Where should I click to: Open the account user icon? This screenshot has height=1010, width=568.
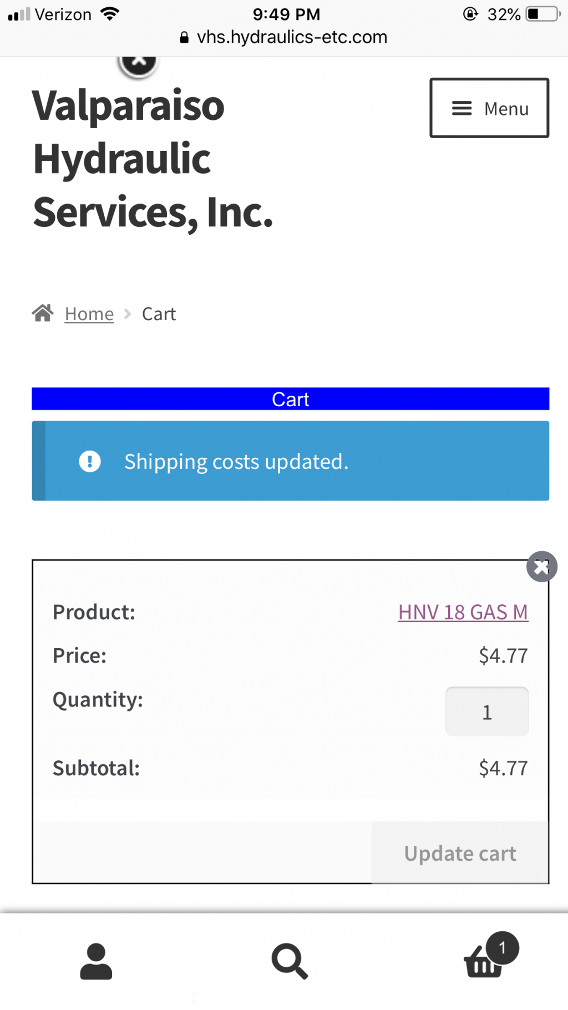point(96,961)
